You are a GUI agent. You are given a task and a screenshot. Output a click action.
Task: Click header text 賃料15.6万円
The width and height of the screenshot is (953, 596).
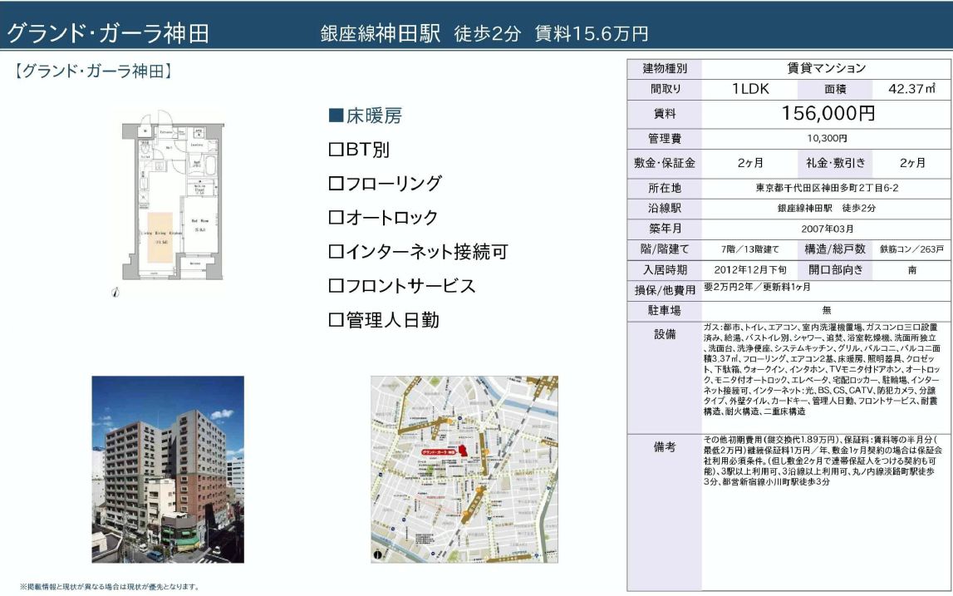click(592, 33)
